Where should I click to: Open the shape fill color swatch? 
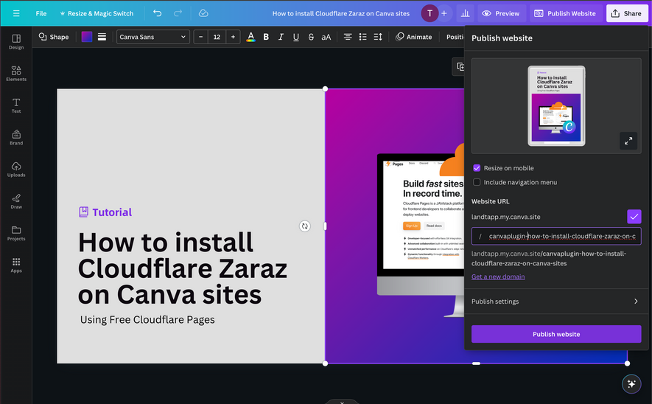click(87, 37)
